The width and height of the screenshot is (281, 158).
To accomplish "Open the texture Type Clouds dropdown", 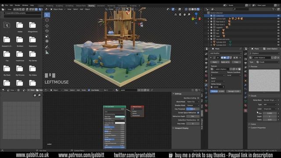I will tap(268, 62).
